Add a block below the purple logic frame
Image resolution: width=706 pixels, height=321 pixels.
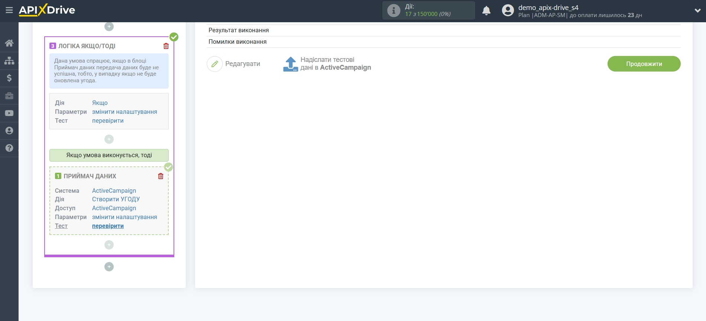[109, 267]
